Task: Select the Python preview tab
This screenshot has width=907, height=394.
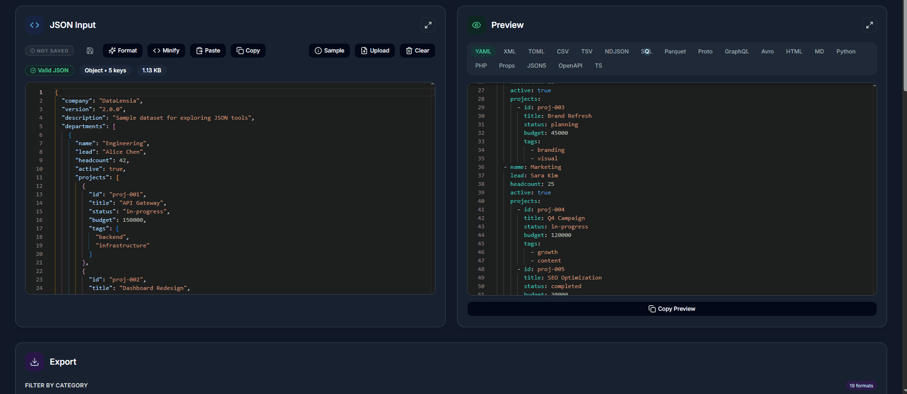Action: (846, 52)
